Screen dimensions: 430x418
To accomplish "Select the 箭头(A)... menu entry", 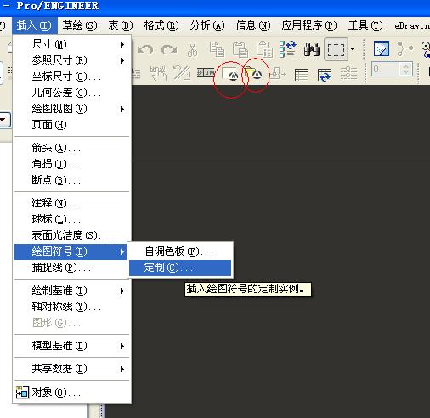I will tap(72, 148).
